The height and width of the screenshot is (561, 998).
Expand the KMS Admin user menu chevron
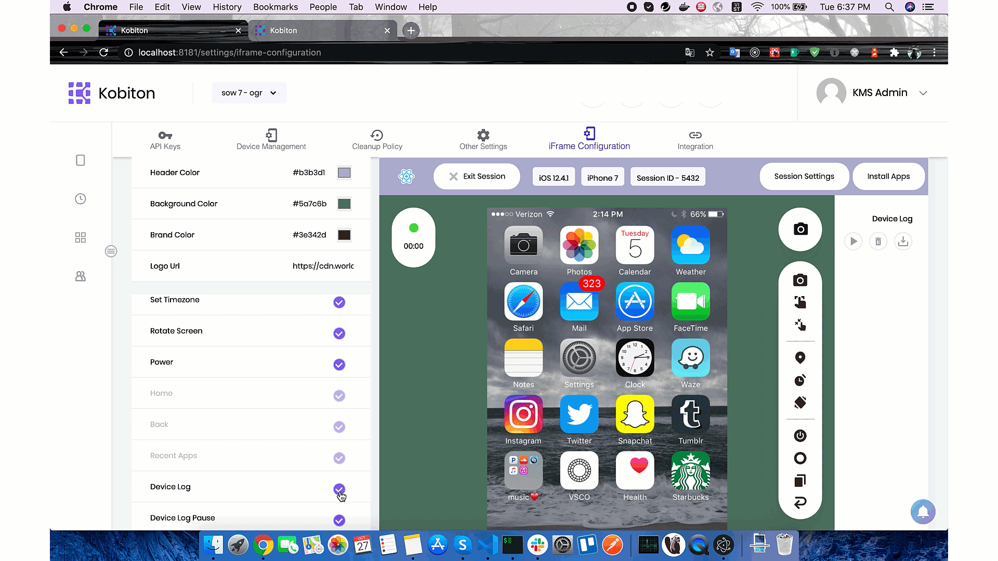[923, 93]
